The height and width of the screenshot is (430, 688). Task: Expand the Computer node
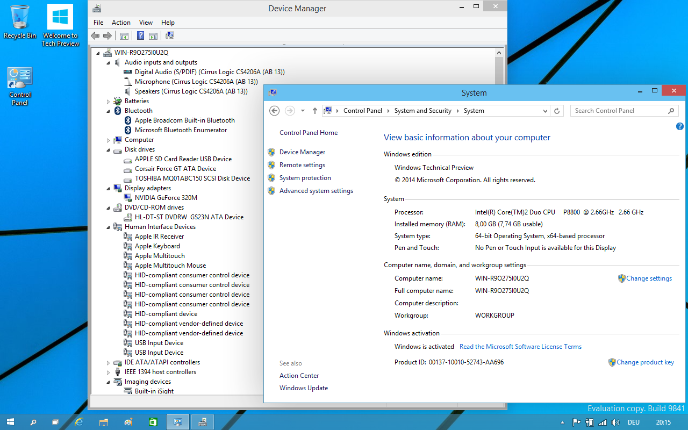(108, 140)
